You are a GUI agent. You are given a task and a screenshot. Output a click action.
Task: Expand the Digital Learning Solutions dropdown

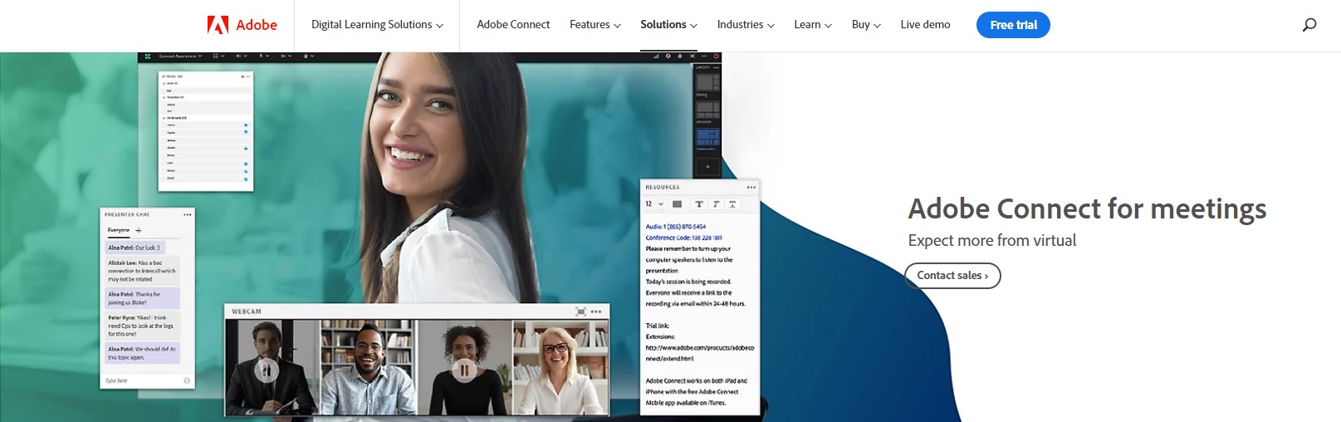(377, 25)
